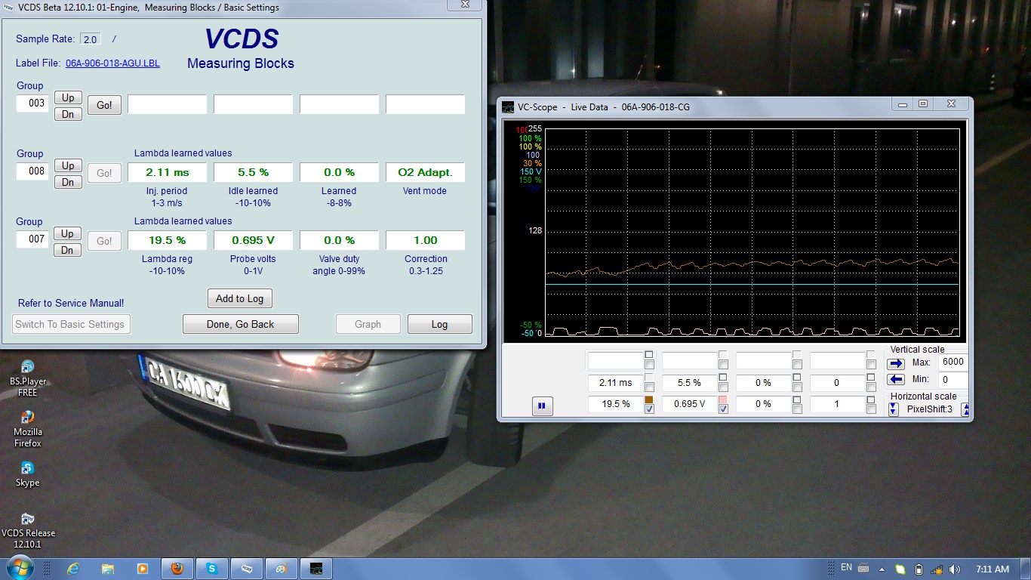Viewport: 1031px width, 580px height.
Task: Click the Vertical scale left arrow button
Action: click(x=896, y=379)
